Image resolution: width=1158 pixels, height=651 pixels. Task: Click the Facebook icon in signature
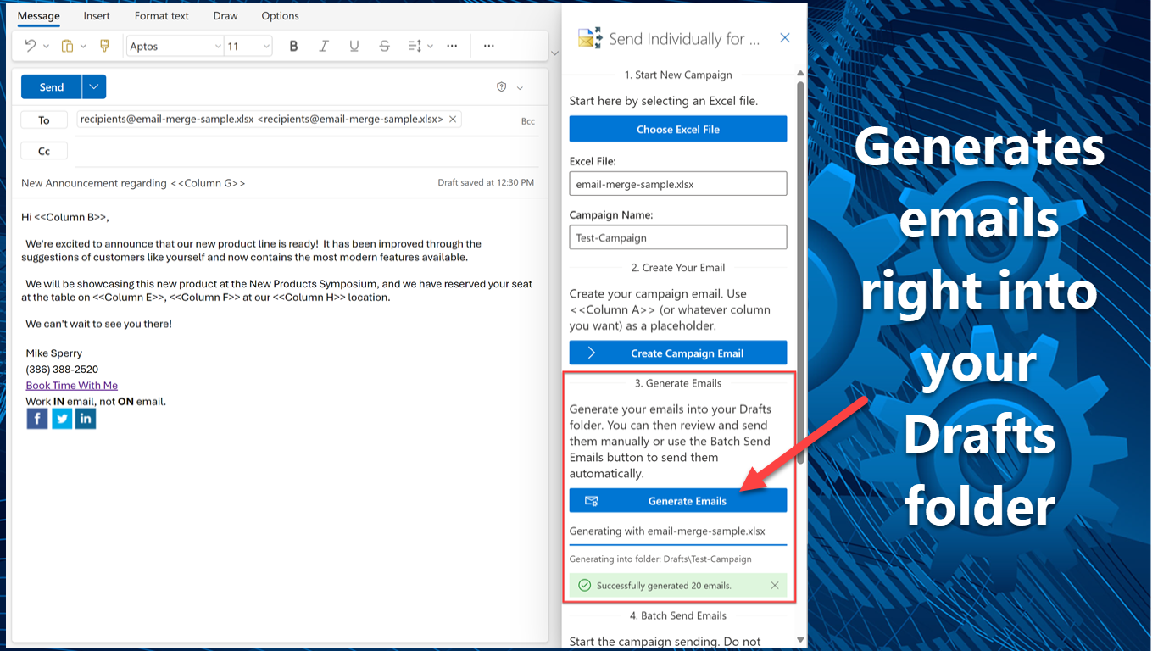pos(37,419)
